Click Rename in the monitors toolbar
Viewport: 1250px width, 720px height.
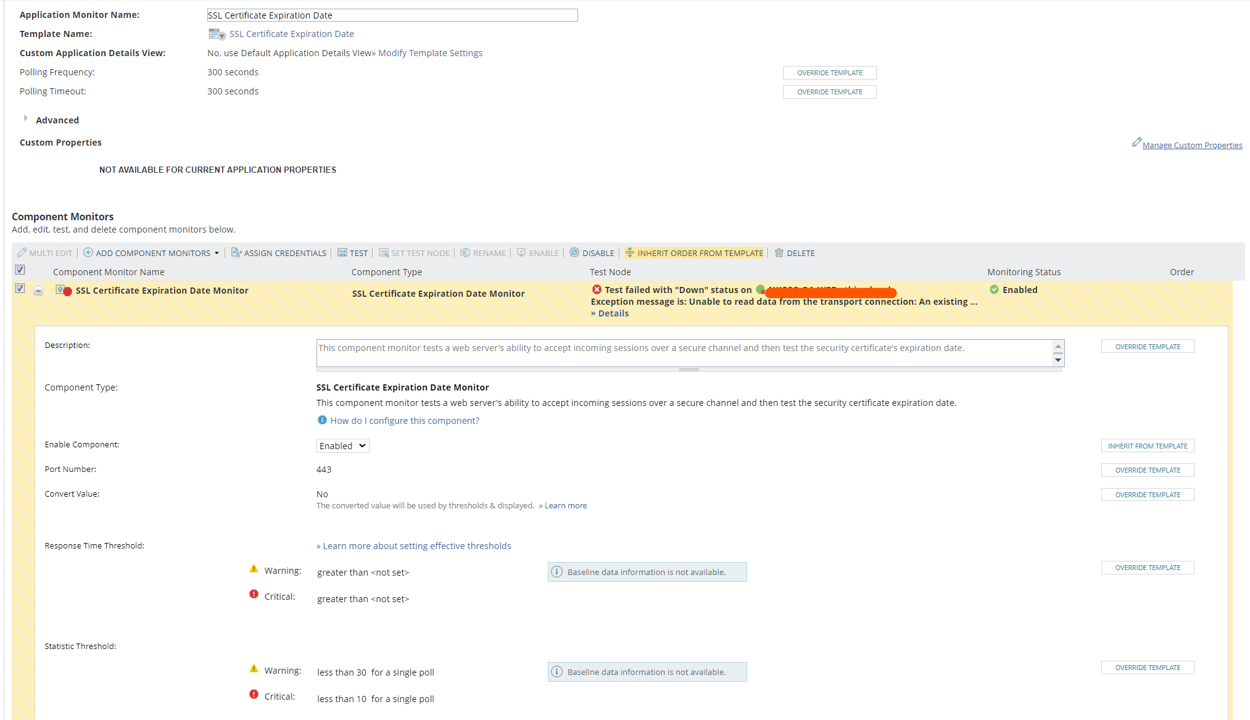click(x=483, y=254)
